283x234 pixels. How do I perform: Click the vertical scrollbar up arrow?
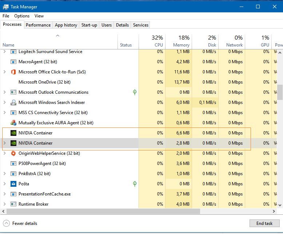pyautogui.click(x=280, y=53)
